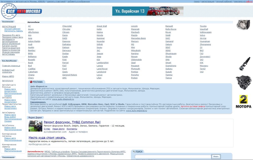Click the search field in ПОИСК section
Screen dimensions: 253x160
[x=173, y=157]
